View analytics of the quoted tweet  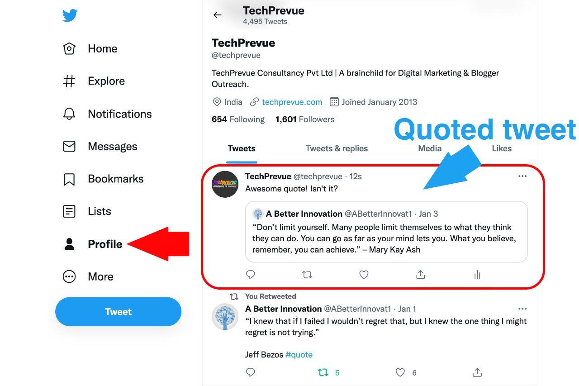coord(477,274)
